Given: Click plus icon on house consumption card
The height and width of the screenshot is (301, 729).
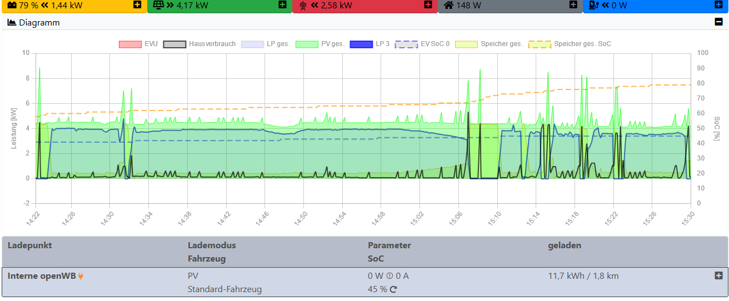Looking at the screenshot, I should (x=573, y=5).
